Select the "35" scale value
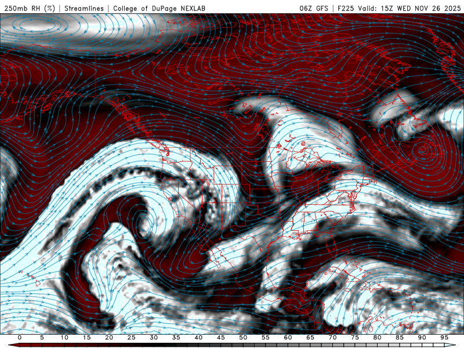The image size is (464, 348). point(176,338)
